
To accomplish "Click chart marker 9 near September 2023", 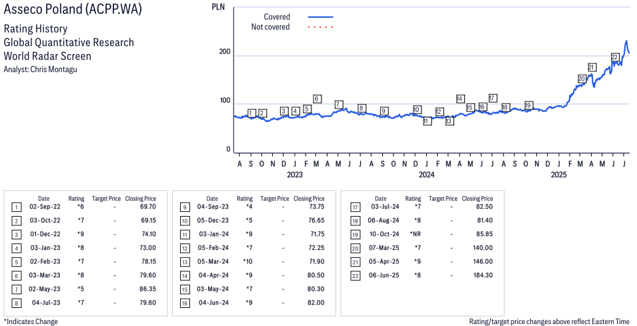I will point(383,111).
